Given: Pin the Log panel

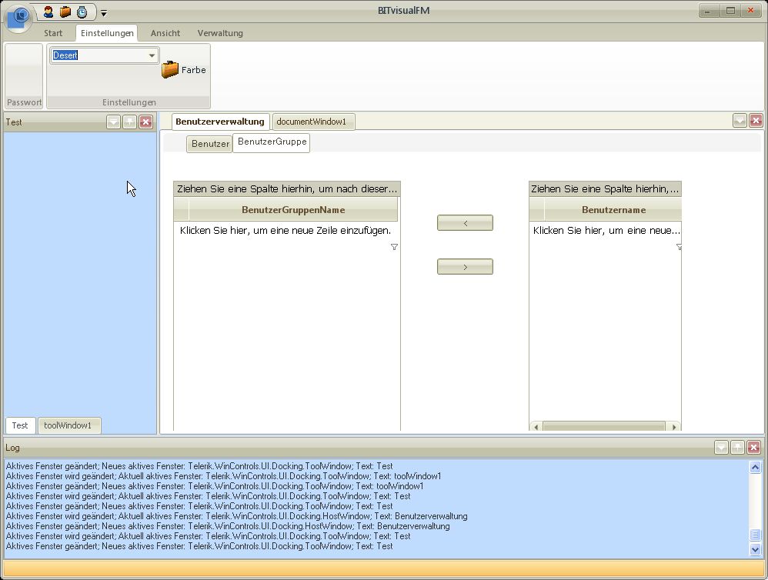Looking at the screenshot, I should click(737, 447).
